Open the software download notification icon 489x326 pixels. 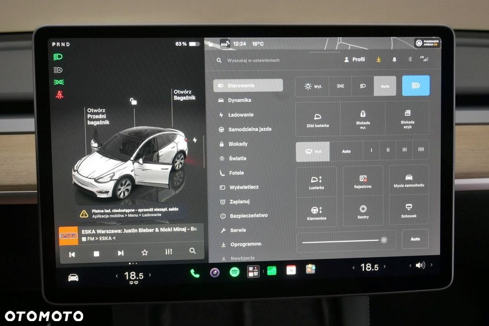[378, 59]
